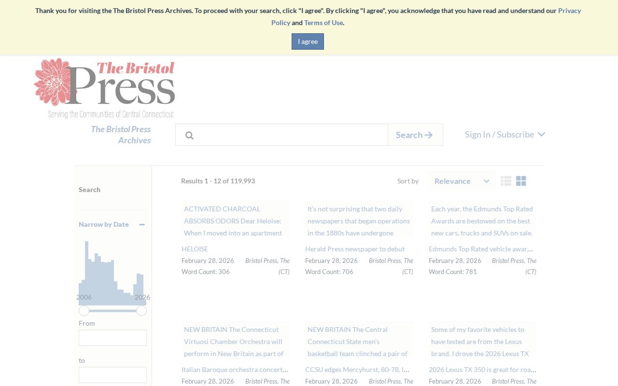
Task: Click the "Word Count: 781" text
Action: (x=453, y=272)
